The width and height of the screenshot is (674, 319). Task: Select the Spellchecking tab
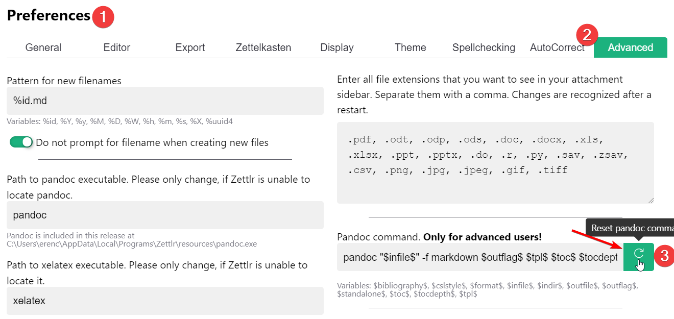pyautogui.click(x=483, y=47)
